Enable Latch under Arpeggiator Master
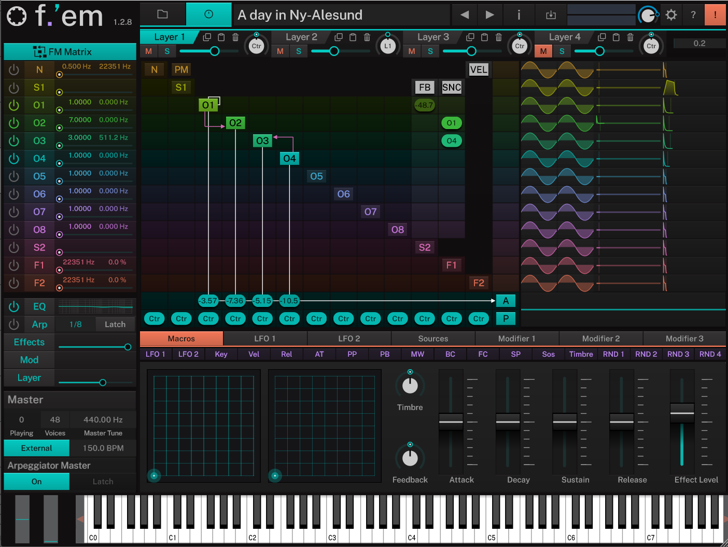 pyautogui.click(x=102, y=481)
